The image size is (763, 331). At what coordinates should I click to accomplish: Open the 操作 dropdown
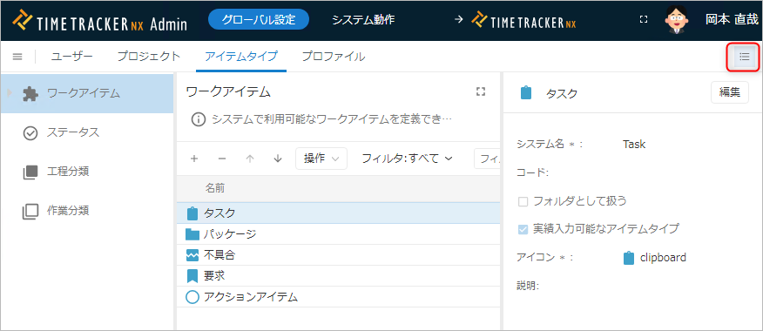click(321, 159)
